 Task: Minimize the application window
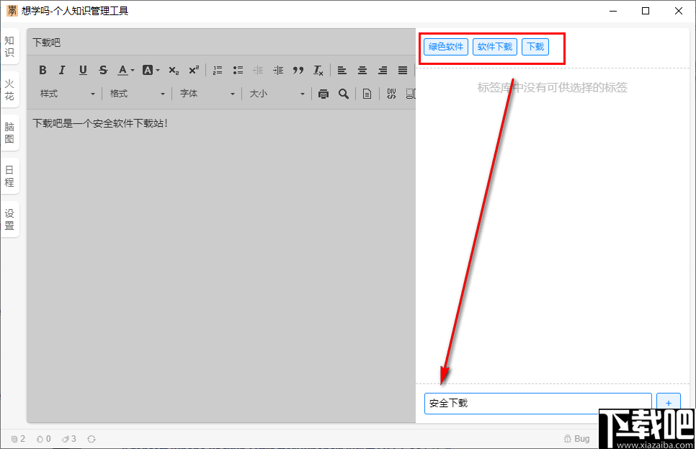point(613,11)
